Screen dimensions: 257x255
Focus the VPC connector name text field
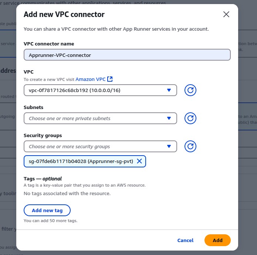(127, 55)
